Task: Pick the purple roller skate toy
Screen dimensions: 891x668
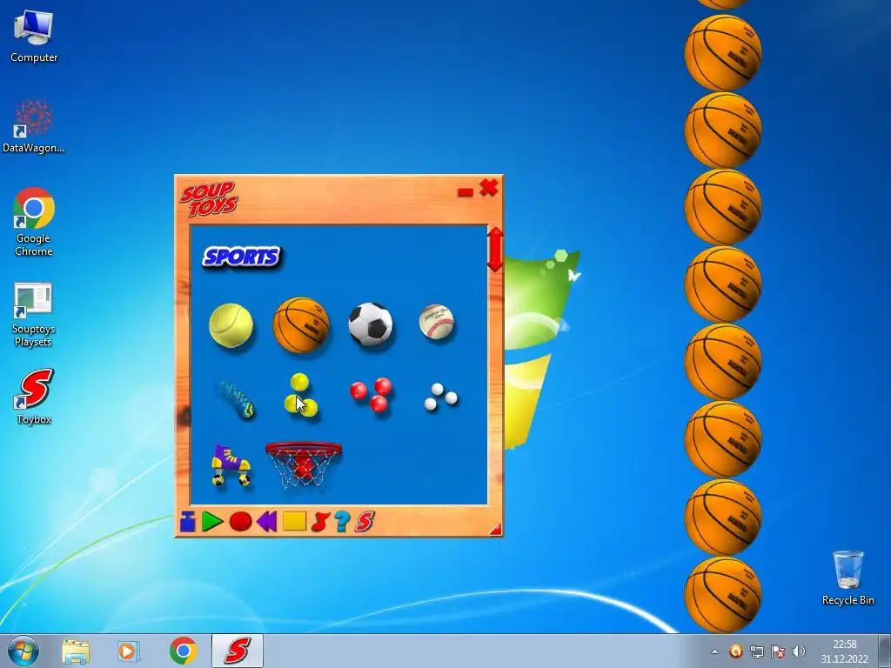Action: coord(231,465)
